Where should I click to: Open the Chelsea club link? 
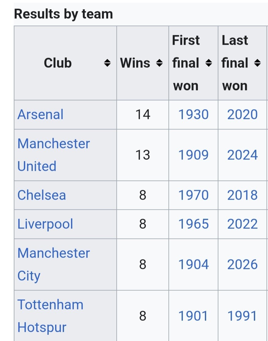41,195
